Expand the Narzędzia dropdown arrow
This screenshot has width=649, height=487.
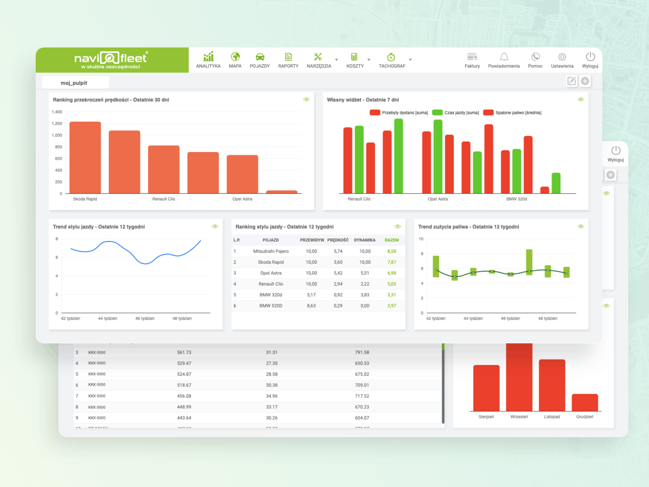tap(336, 60)
